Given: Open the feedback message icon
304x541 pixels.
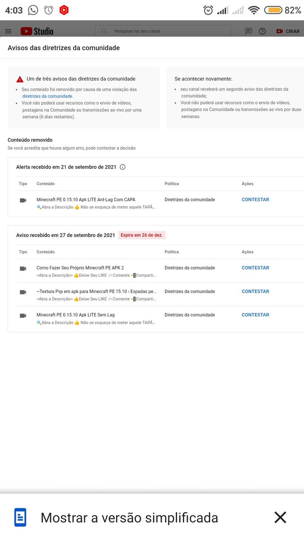Looking at the screenshot, I should pos(249,31).
